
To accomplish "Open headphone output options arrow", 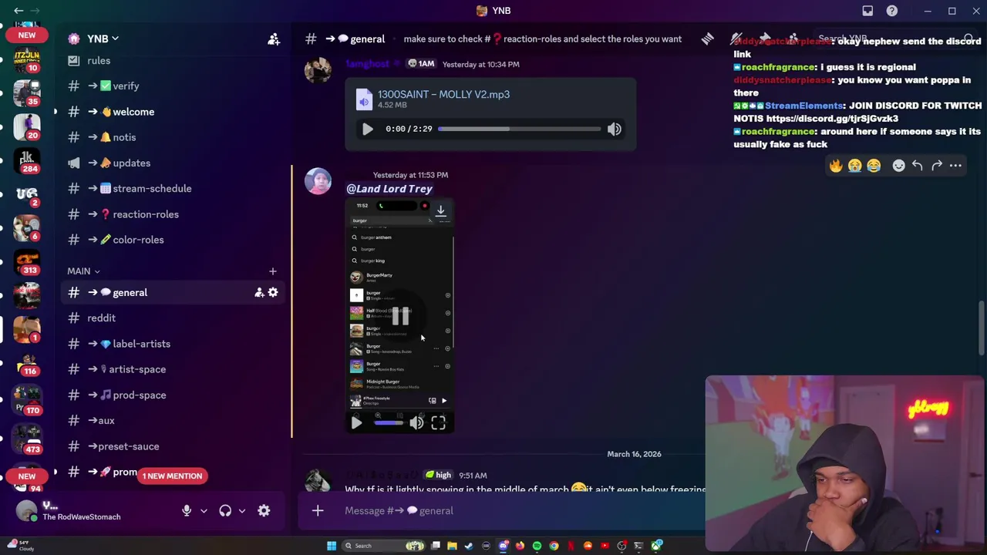I will (242, 510).
